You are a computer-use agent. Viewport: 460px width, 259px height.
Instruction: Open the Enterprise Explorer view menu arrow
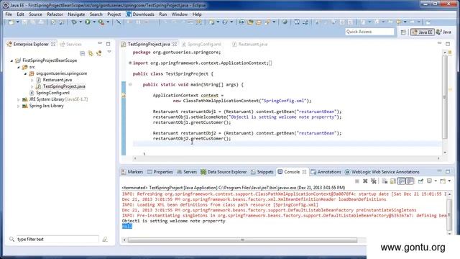tap(109, 53)
